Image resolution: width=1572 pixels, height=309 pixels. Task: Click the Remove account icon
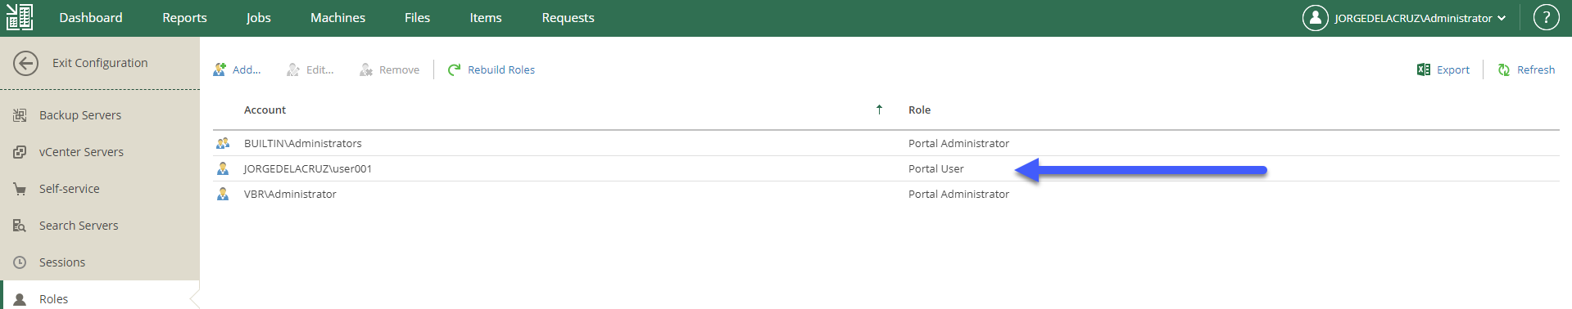click(x=366, y=69)
